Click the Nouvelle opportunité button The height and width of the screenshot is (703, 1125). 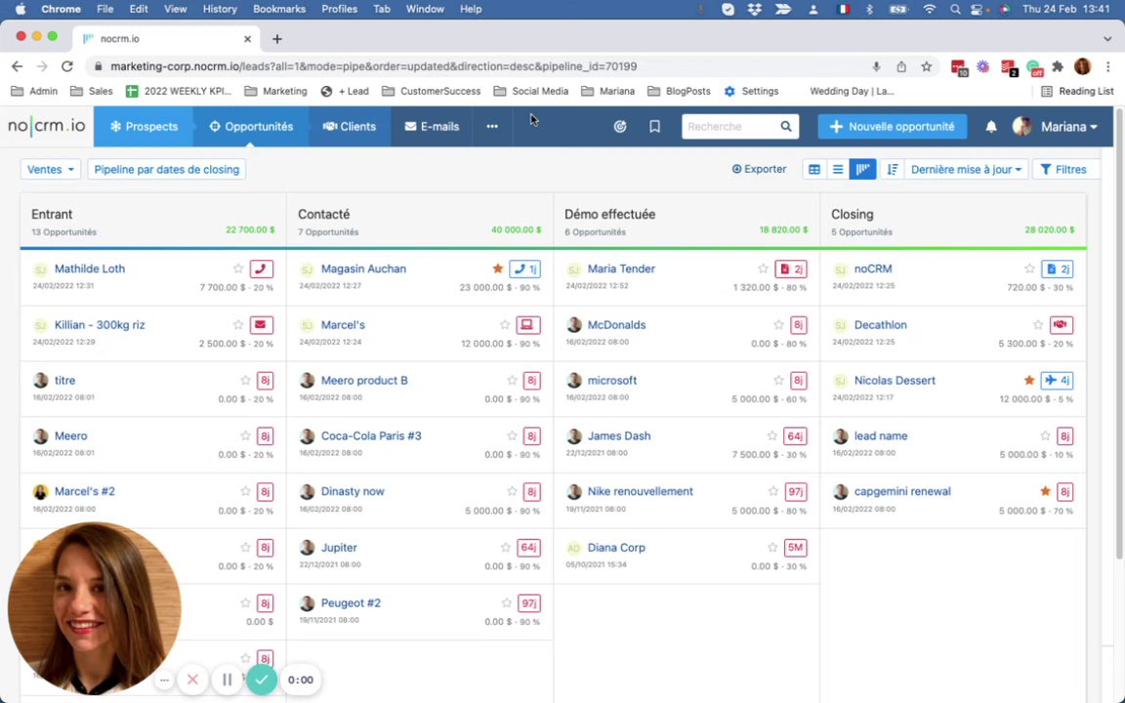coord(892,126)
